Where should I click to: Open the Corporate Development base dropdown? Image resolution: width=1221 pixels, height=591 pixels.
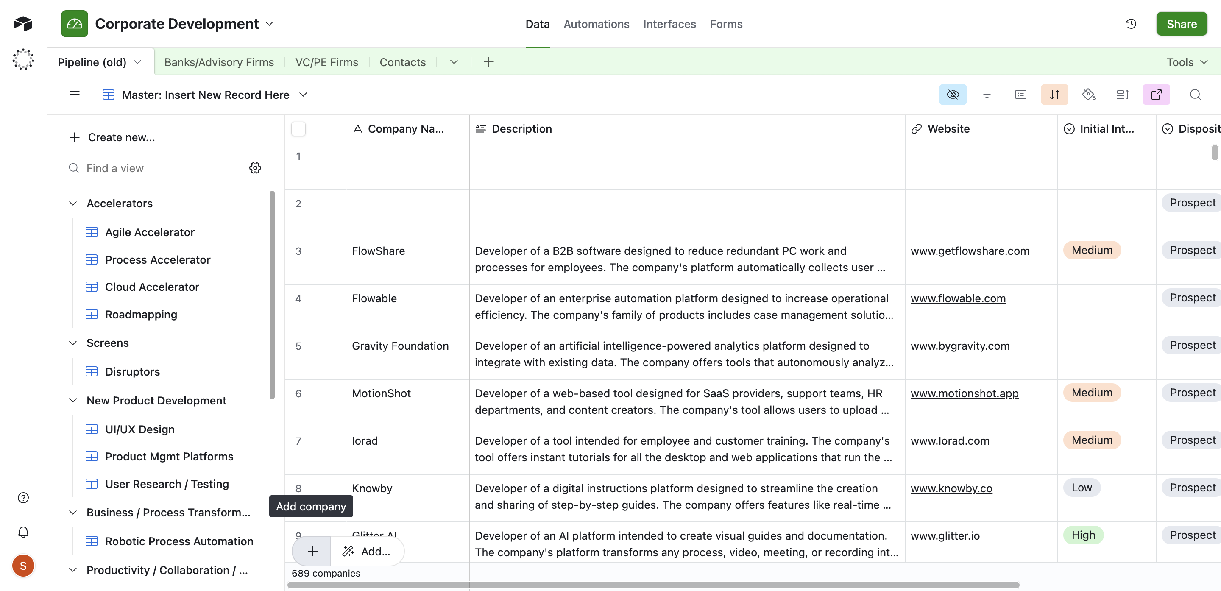point(269,24)
